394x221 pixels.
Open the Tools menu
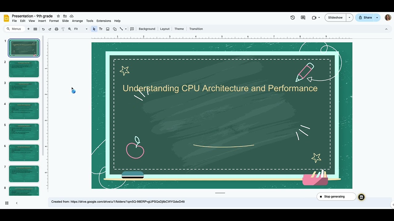click(x=90, y=21)
